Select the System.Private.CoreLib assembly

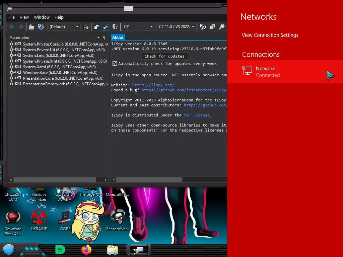tap(65, 44)
